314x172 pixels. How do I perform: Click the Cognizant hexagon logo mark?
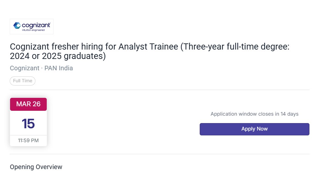point(17,26)
